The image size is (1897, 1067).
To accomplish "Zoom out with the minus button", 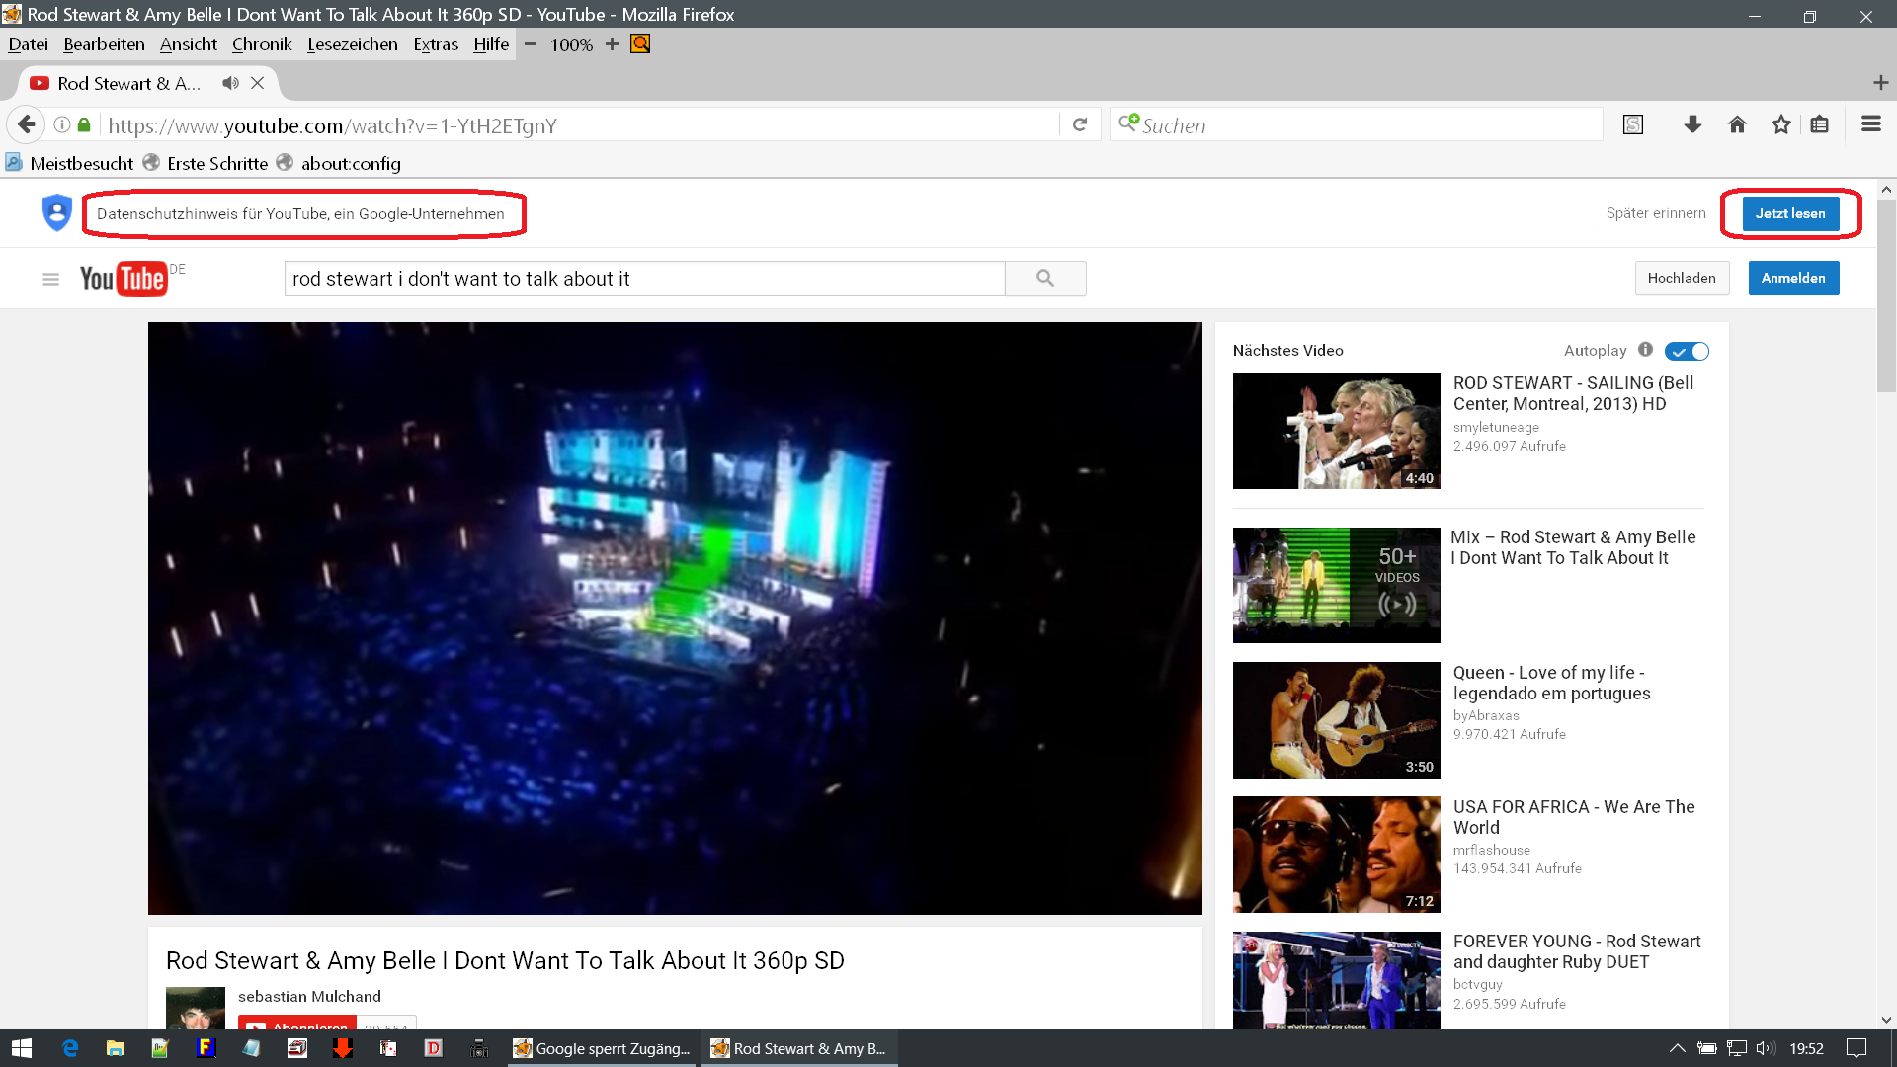I will click(x=531, y=44).
